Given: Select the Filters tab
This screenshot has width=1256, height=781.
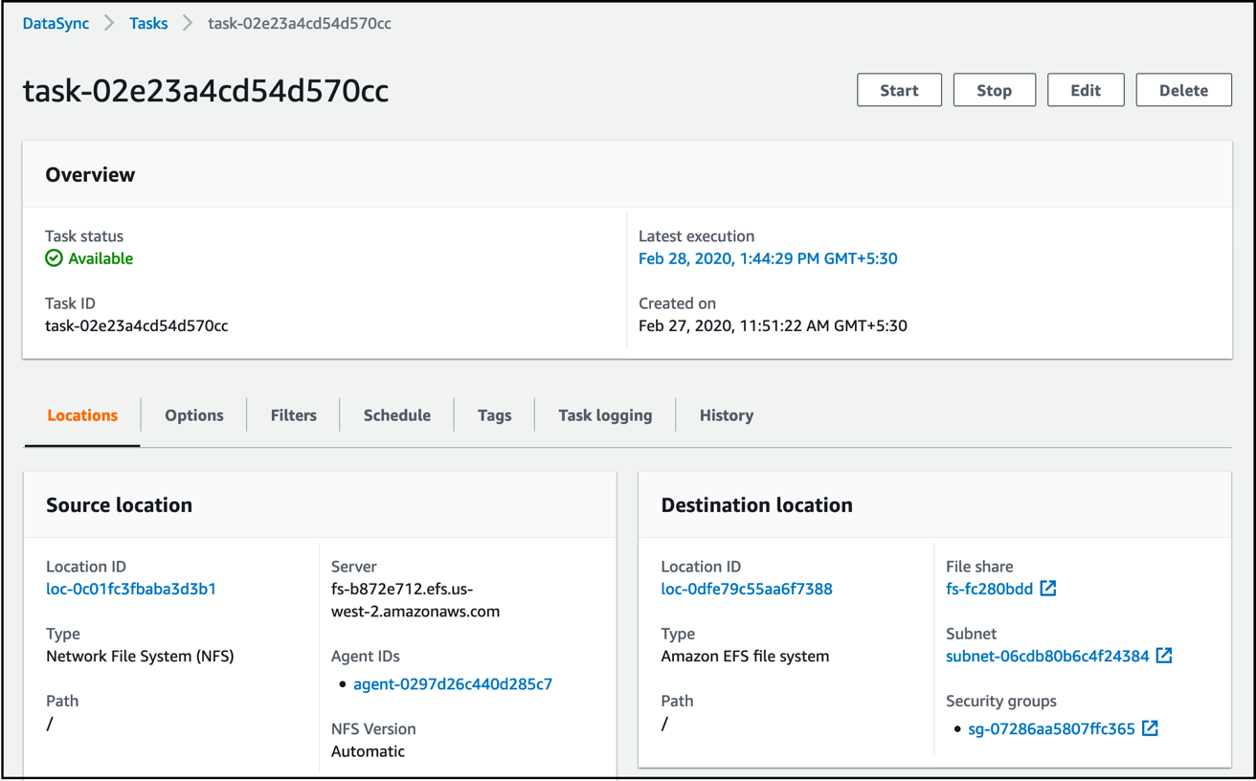Looking at the screenshot, I should coord(293,414).
